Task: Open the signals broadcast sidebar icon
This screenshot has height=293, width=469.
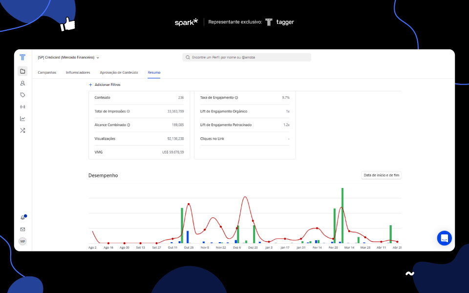Action: 22,107
